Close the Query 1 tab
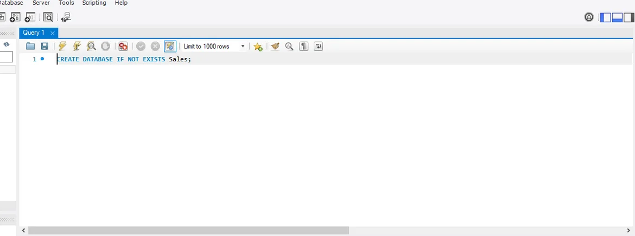The height and width of the screenshot is (236, 635). tap(53, 33)
